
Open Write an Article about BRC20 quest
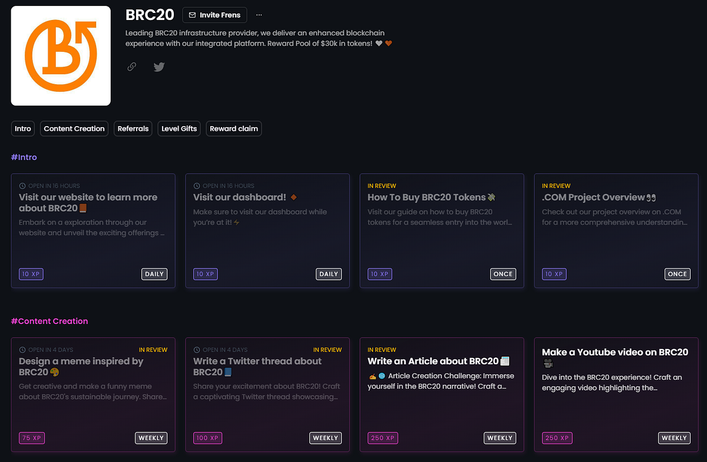tap(442, 394)
